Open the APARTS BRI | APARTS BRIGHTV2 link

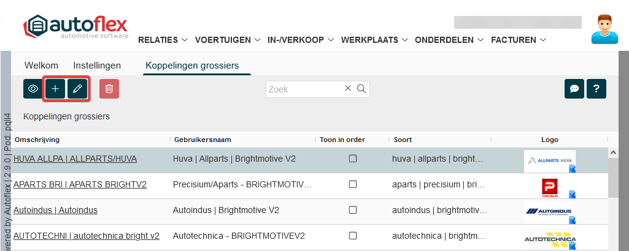click(80, 184)
